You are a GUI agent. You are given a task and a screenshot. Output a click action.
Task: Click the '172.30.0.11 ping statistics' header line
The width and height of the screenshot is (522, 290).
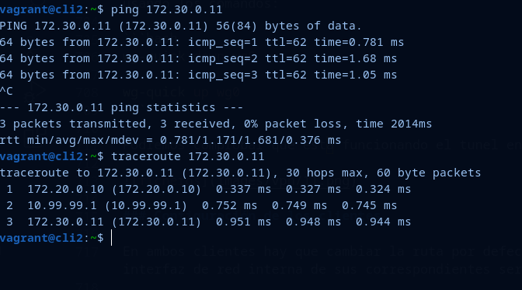(x=121, y=107)
